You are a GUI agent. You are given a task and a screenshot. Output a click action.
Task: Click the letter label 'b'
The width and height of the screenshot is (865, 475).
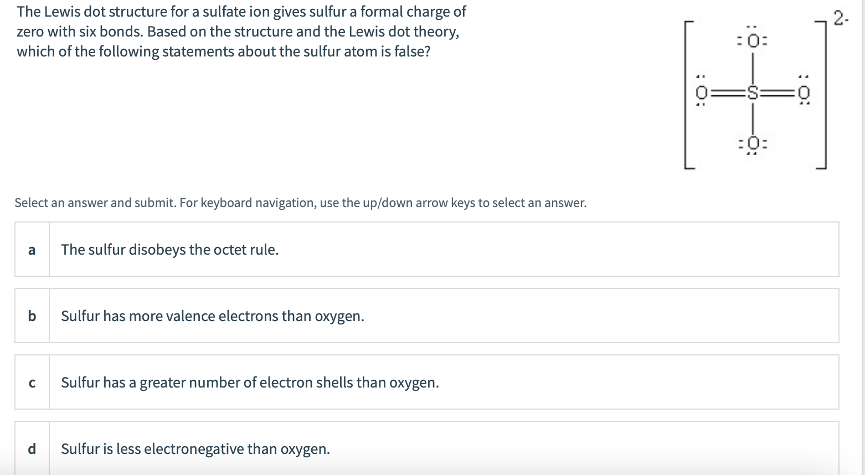[32, 316]
